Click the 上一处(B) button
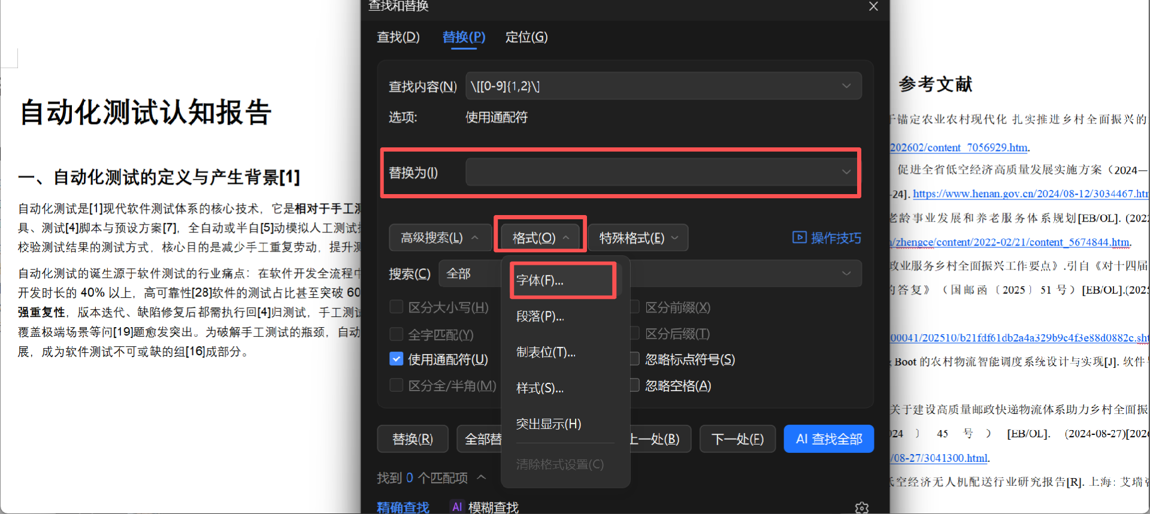 [659, 439]
